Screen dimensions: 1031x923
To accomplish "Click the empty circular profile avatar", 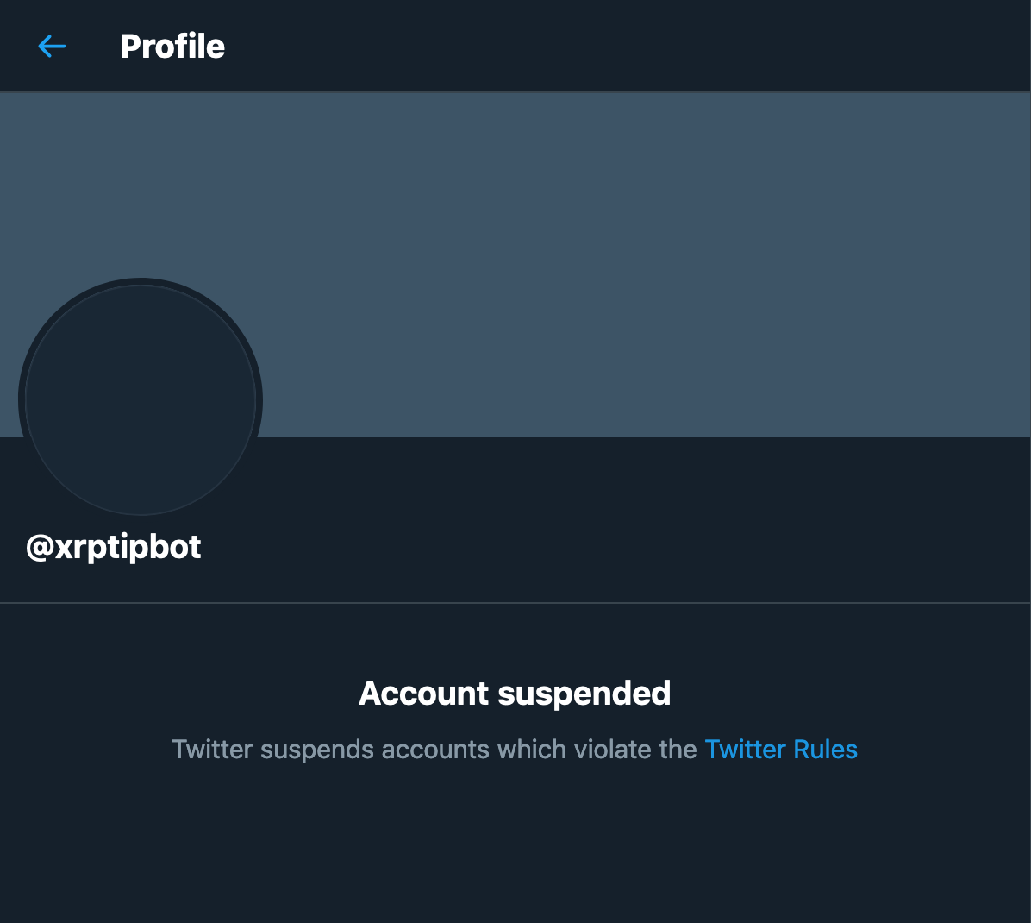I will (x=140, y=400).
